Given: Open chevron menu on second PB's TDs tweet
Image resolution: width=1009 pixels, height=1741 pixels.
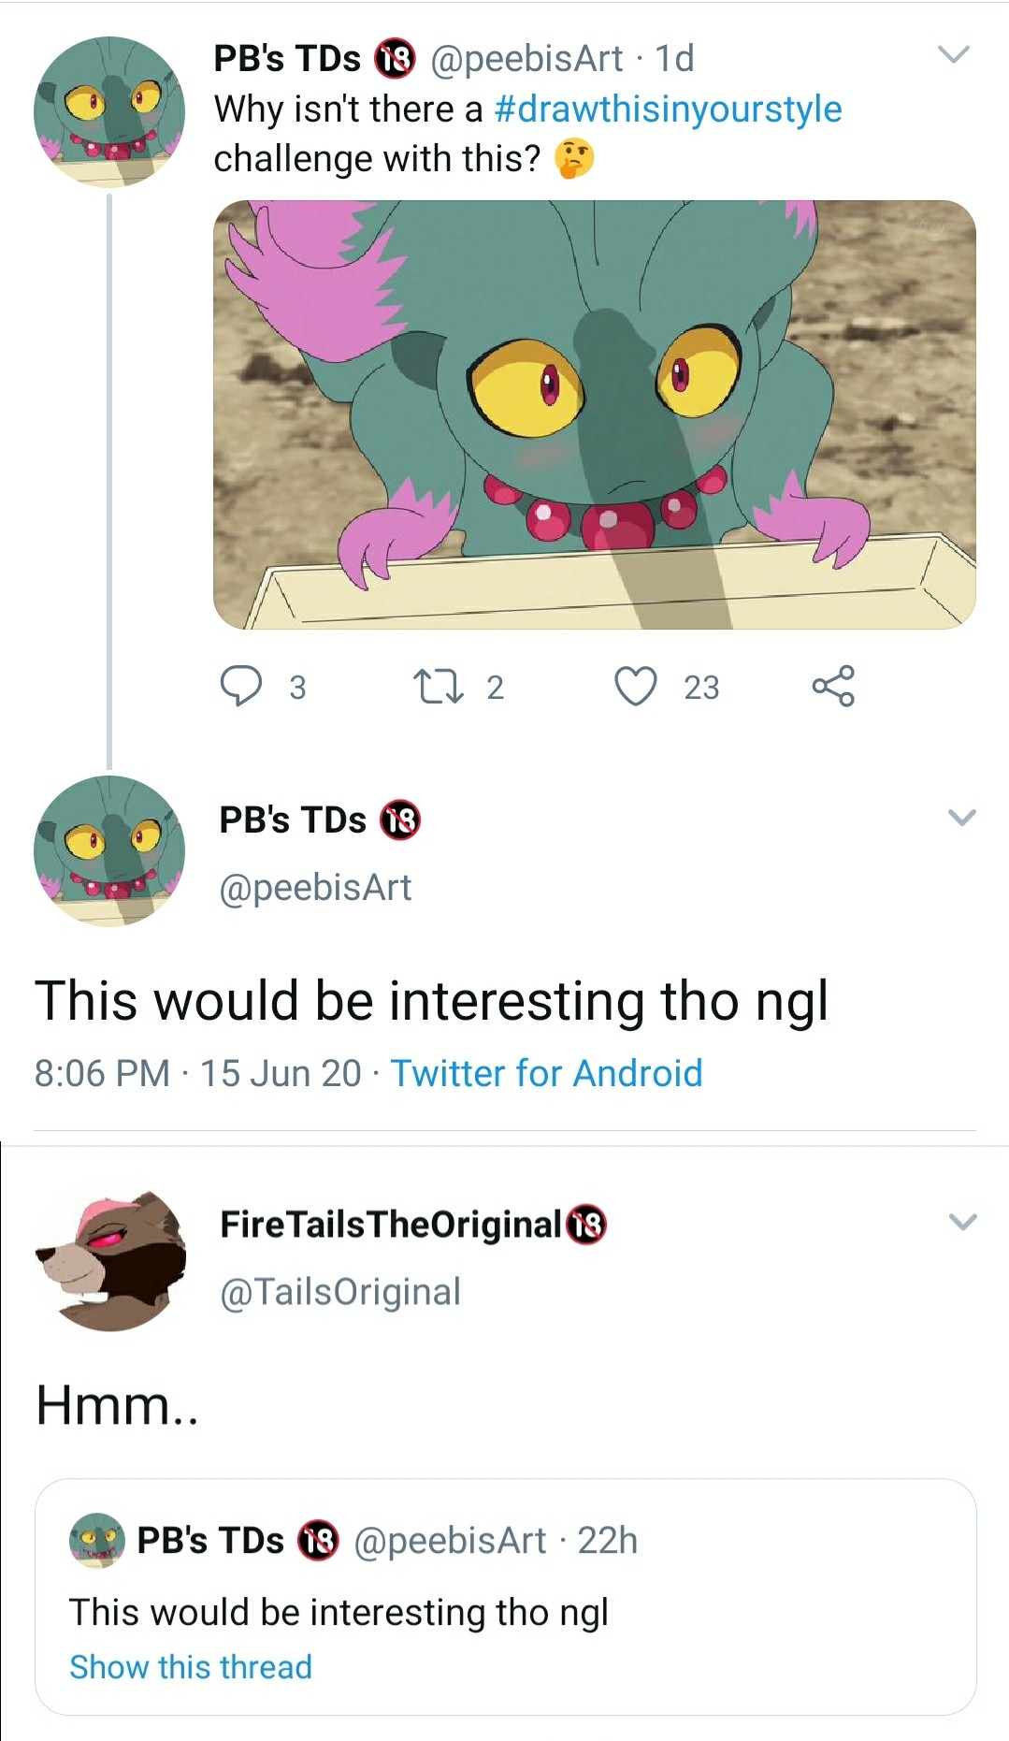Looking at the screenshot, I should 961,817.
